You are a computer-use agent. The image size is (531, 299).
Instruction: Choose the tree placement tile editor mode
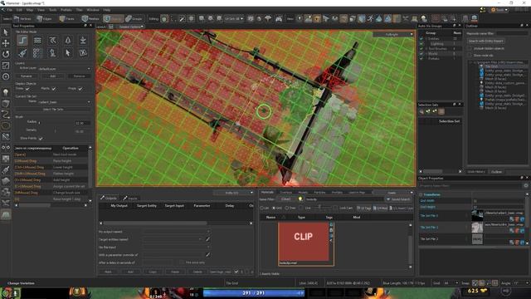68,41
